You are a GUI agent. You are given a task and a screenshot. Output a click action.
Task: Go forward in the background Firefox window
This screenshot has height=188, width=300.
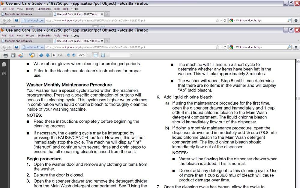9,20
